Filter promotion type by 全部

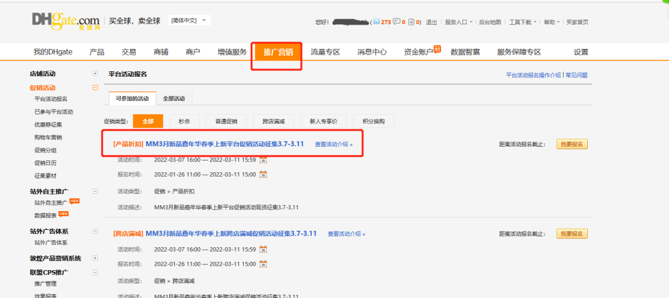[148, 121]
